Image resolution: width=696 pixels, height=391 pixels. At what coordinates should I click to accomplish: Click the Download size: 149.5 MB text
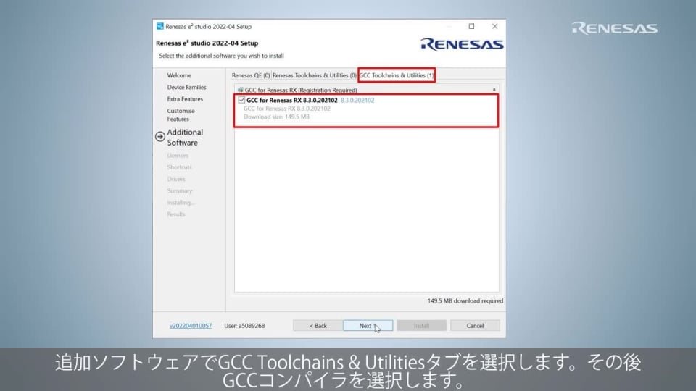click(276, 117)
